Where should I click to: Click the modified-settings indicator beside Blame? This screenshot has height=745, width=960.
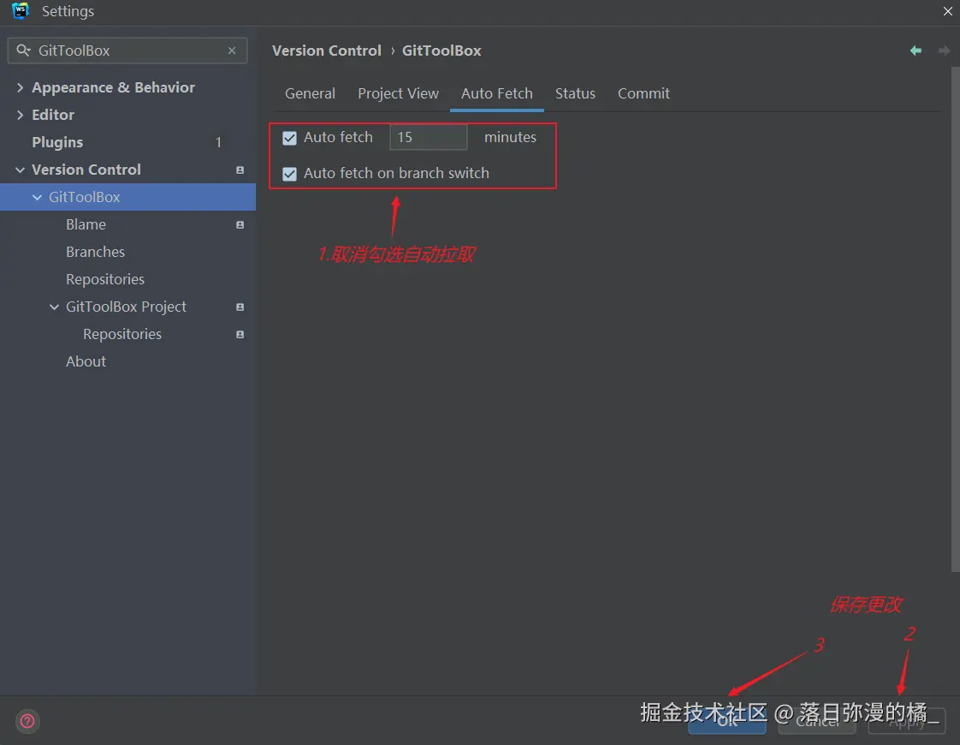click(239, 224)
